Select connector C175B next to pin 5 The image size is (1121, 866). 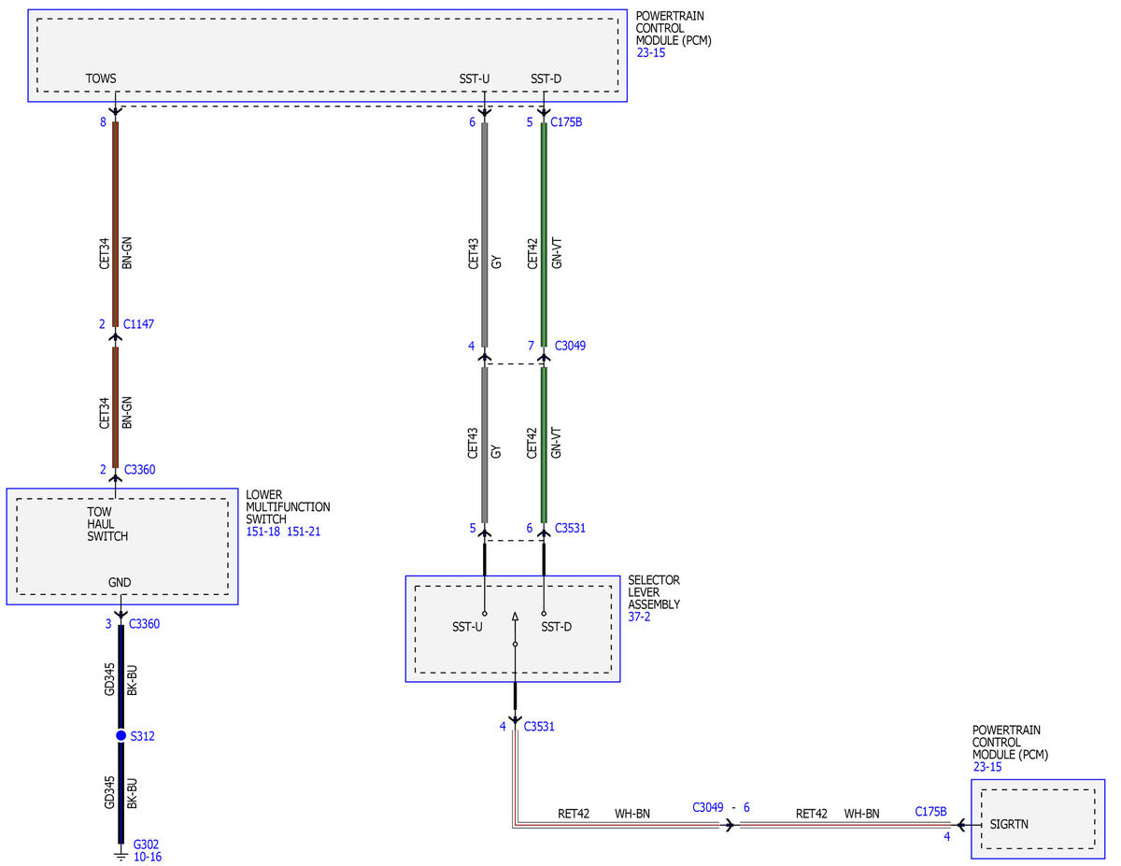tap(566, 121)
